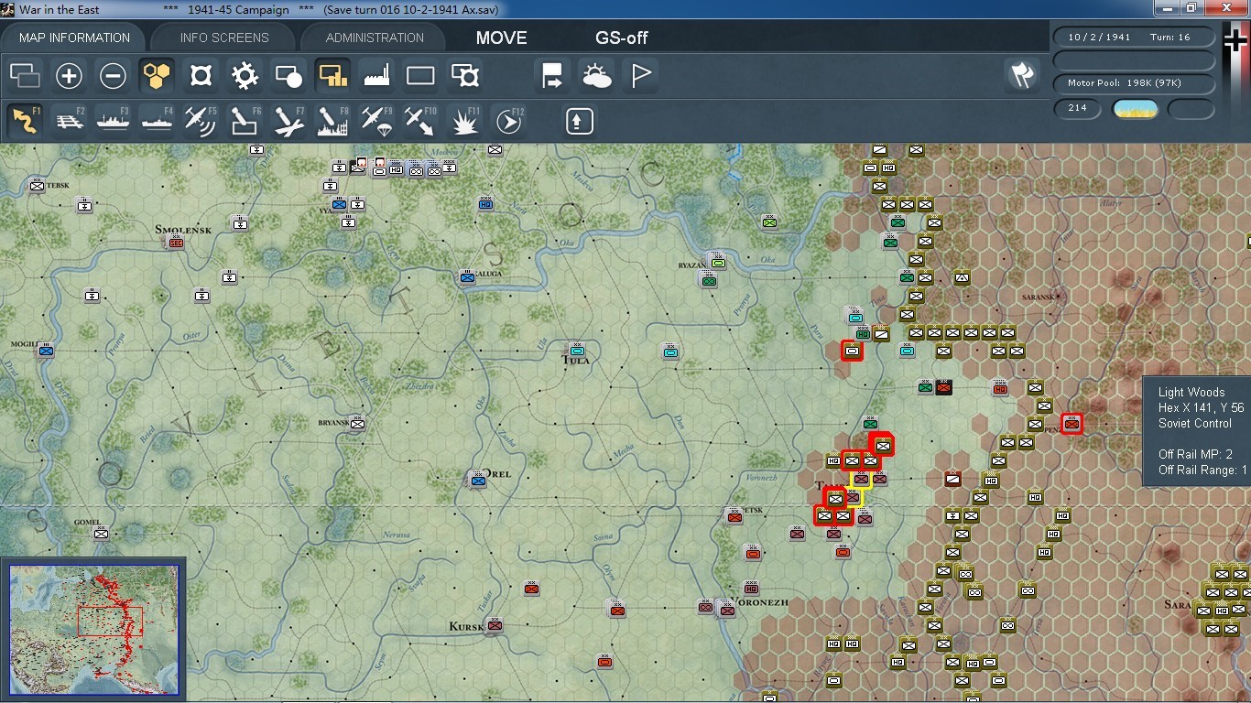Screen dimensions: 1251x703
Task: Click the rectangle with circle icon
Action: point(288,76)
